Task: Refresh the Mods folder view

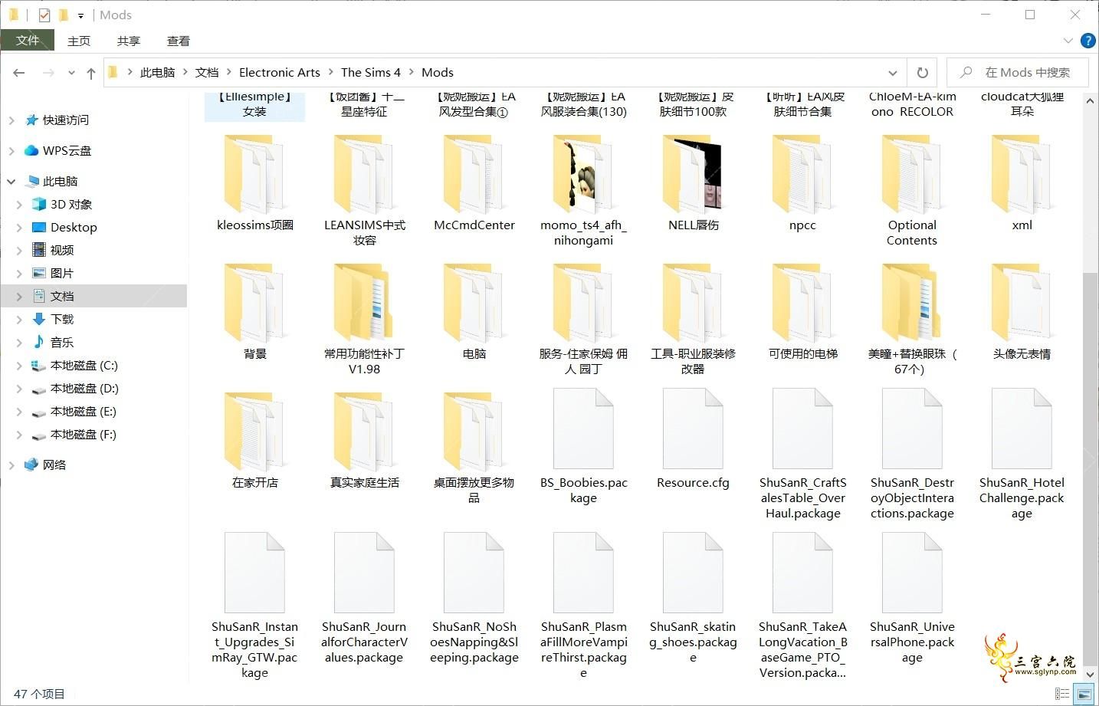Action: [x=923, y=73]
